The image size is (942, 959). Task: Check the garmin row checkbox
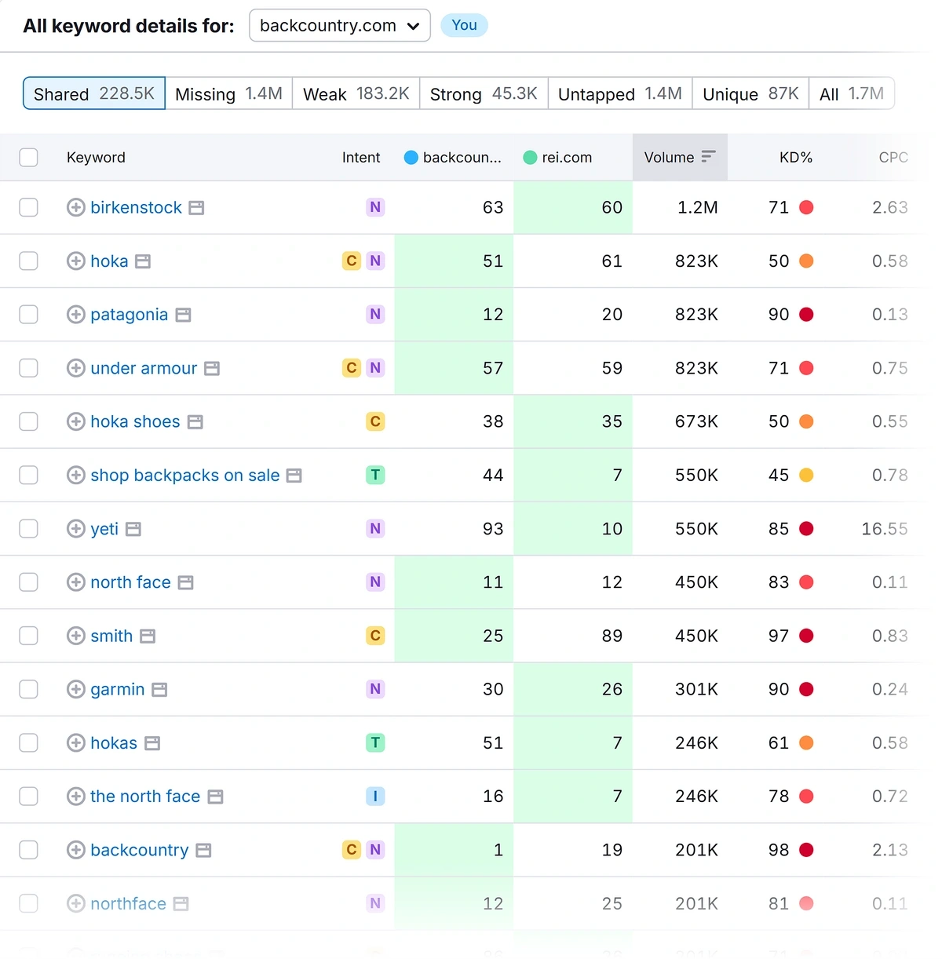point(29,689)
